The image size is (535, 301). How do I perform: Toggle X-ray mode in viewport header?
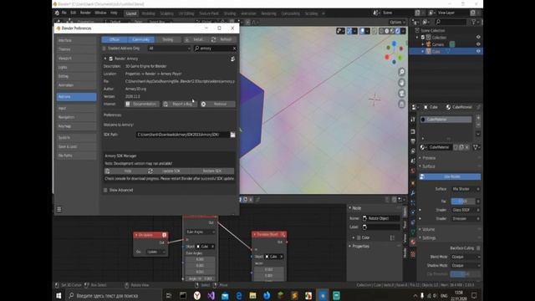374,31
